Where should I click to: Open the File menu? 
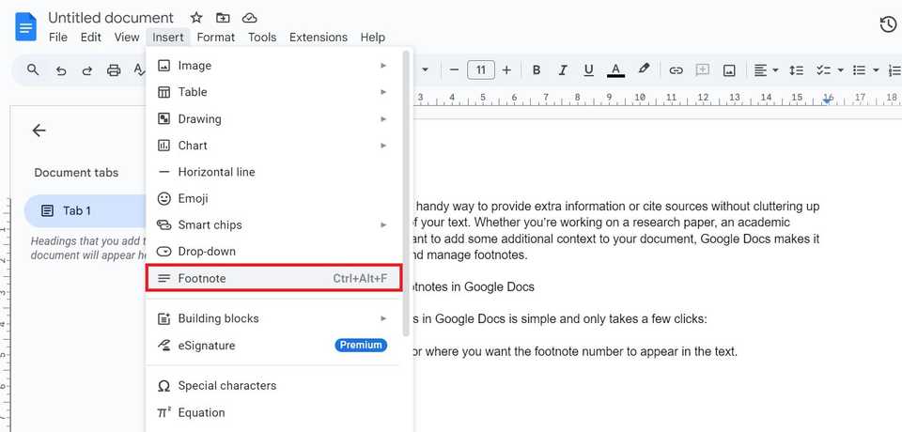click(58, 38)
